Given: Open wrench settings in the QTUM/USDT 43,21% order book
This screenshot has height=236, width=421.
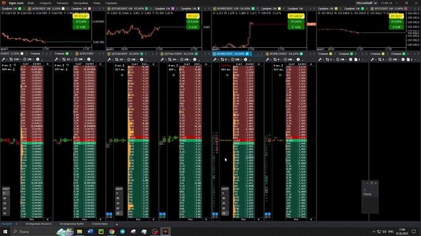Looking at the screenshot, I should click(162, 60).
